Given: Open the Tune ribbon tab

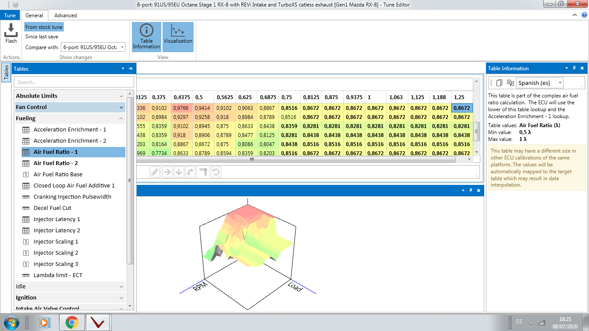Looking at the screenshot, I should (x=10, y=15).
